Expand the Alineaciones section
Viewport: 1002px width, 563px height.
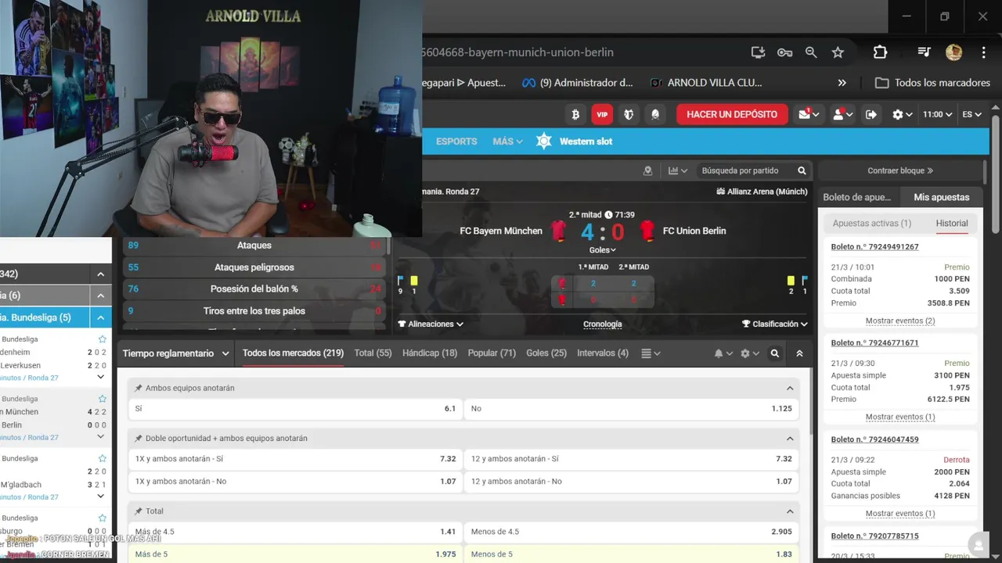pyautogui.click(x=430, y=324)
